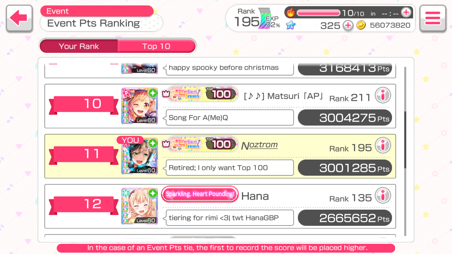Tap the pink back arrow button
452x254 pixels.
click(19, 19)
